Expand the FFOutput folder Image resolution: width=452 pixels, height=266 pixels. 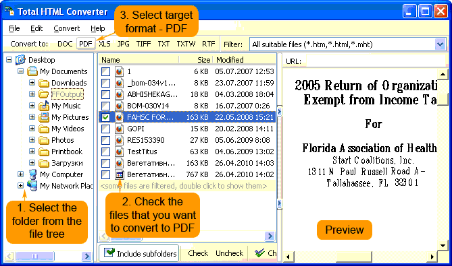(32, 94)
